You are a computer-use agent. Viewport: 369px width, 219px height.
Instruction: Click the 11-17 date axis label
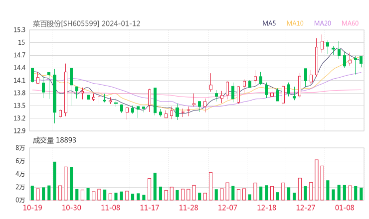(x=150, y=208)
